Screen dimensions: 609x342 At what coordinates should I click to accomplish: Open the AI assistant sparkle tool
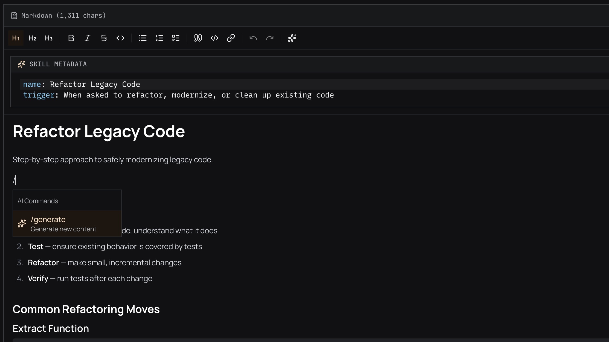[x=292, y=38]
